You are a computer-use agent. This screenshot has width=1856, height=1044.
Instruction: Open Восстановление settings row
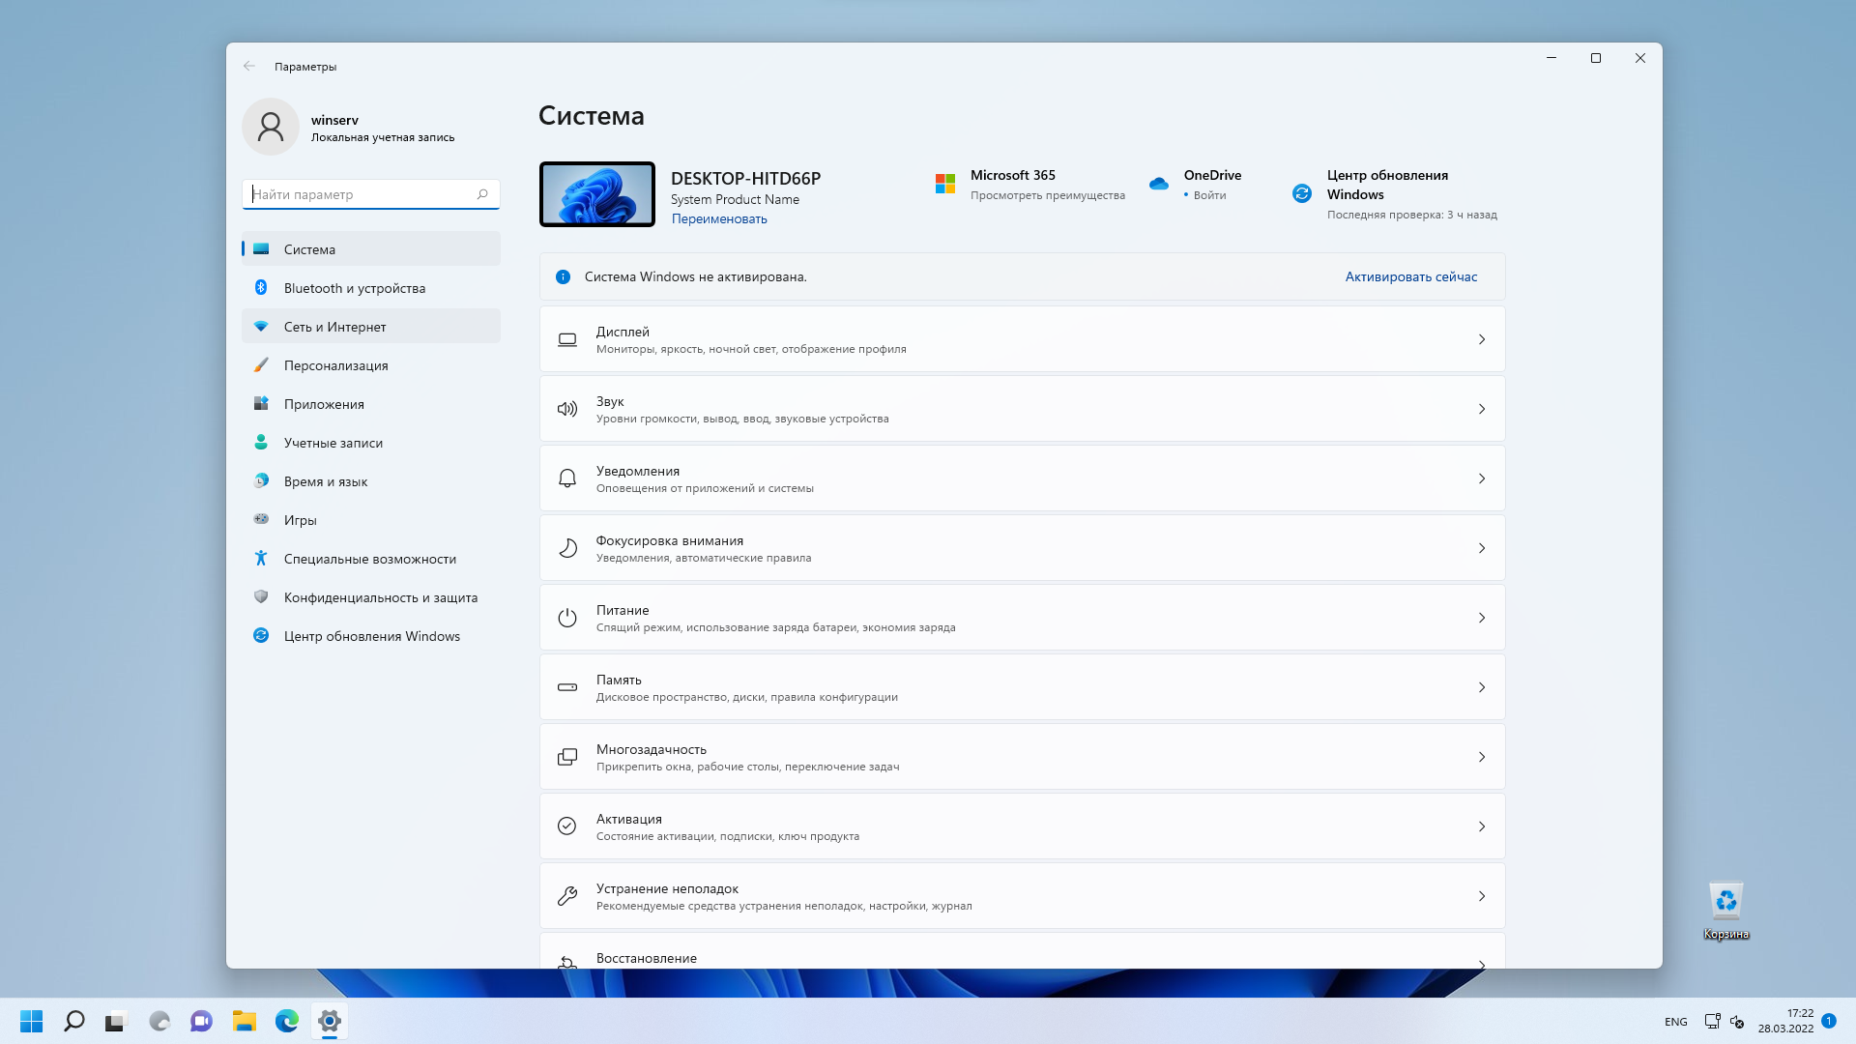1021,957
